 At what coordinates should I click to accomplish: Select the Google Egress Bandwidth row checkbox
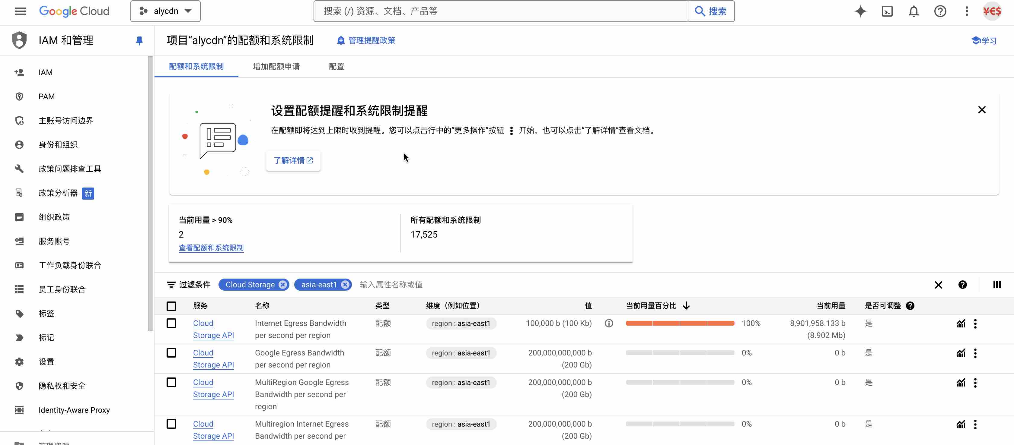click(171, 353)
